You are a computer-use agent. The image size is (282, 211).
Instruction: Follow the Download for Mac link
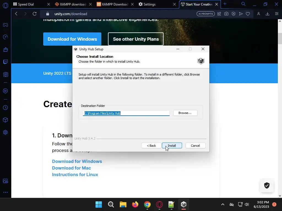pyautogui.click(x=71, y=168)
